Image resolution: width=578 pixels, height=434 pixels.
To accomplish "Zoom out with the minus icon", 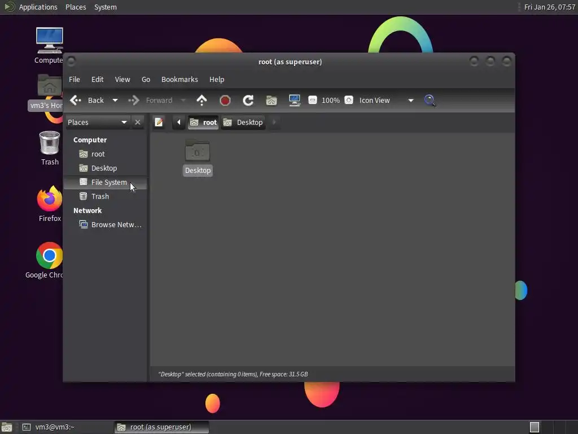I will pyautogui.click(x=312, y=100).
